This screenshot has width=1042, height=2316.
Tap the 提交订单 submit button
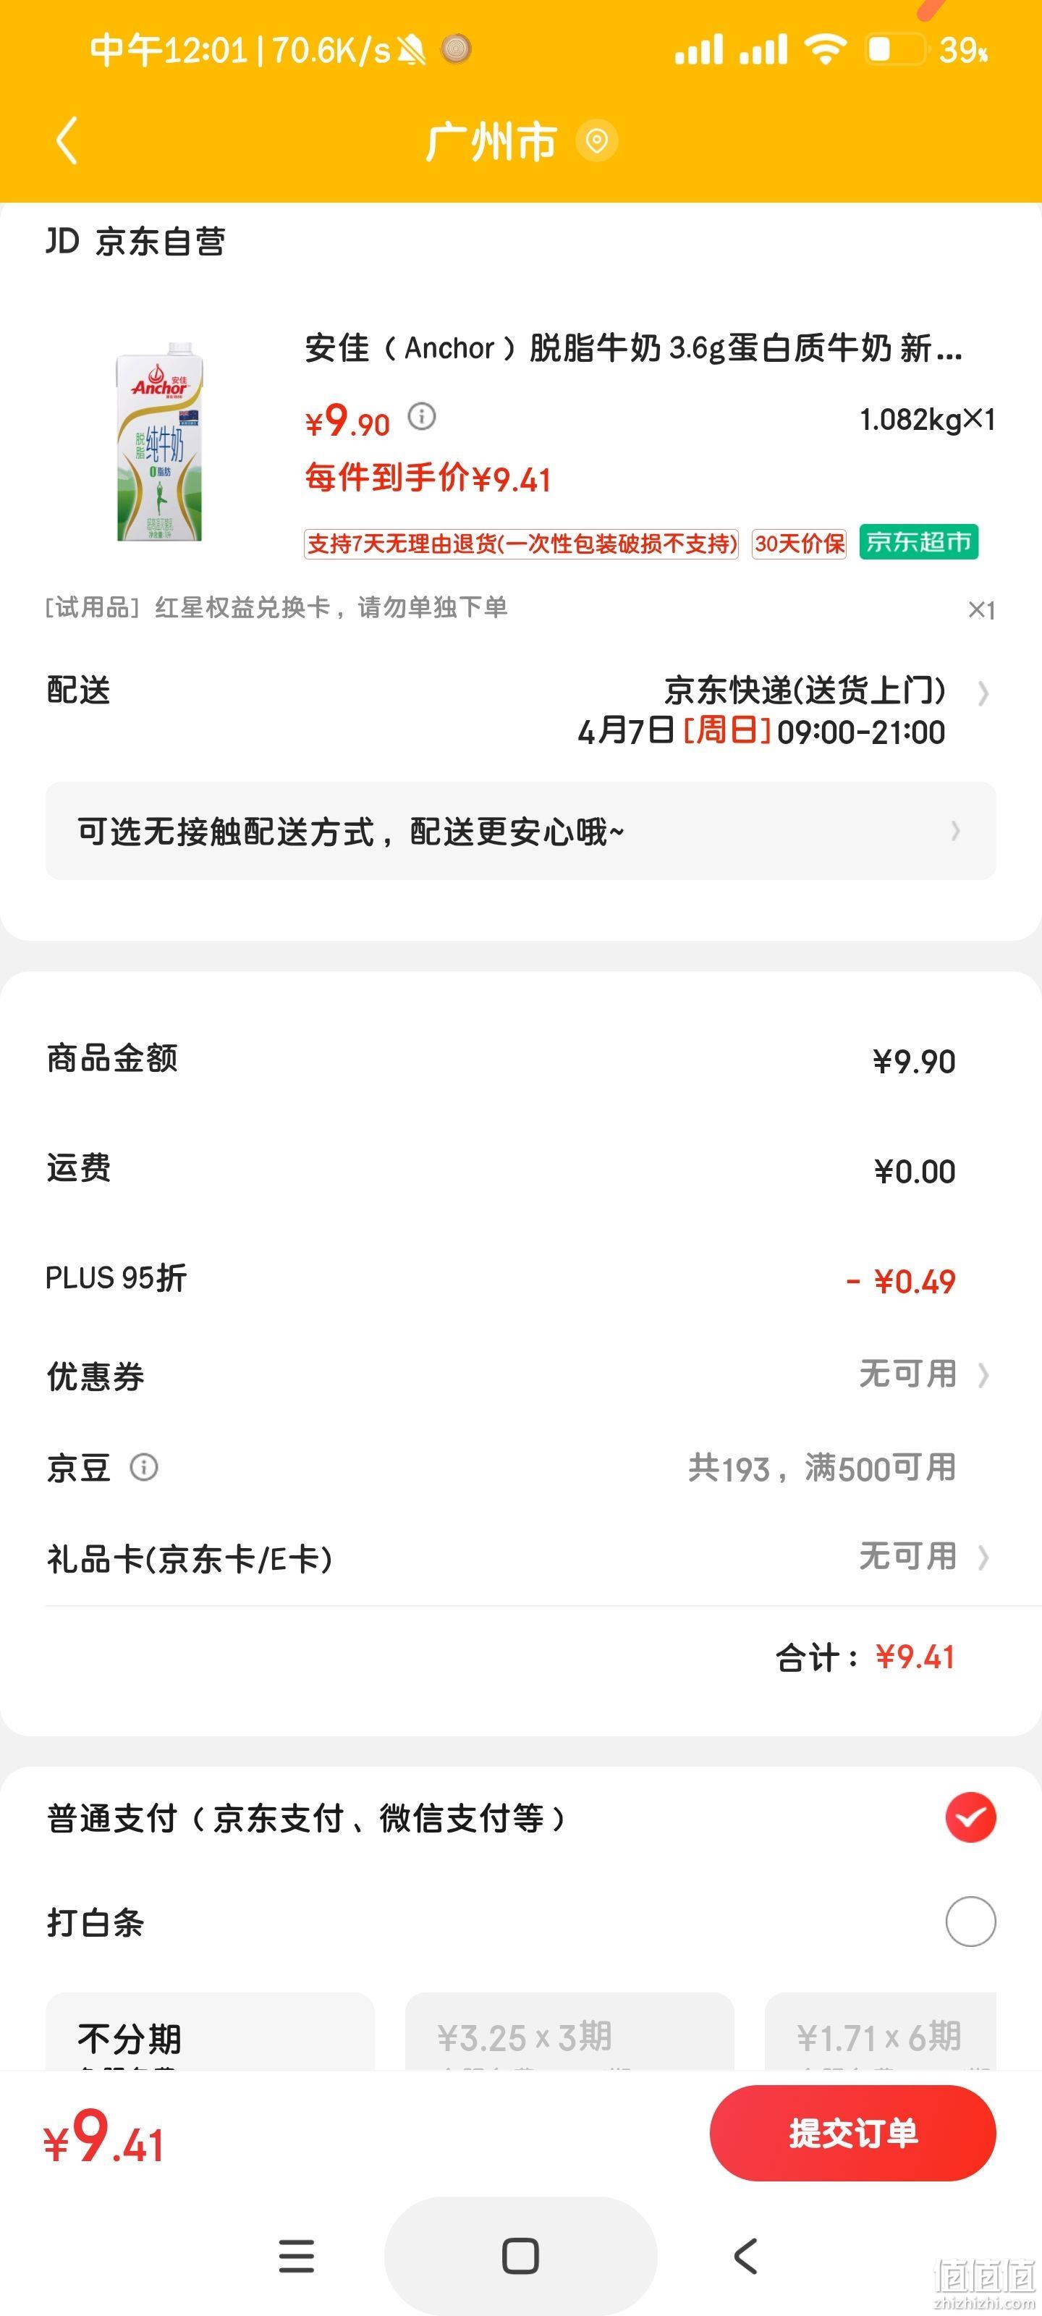[x=852, y=2133]
